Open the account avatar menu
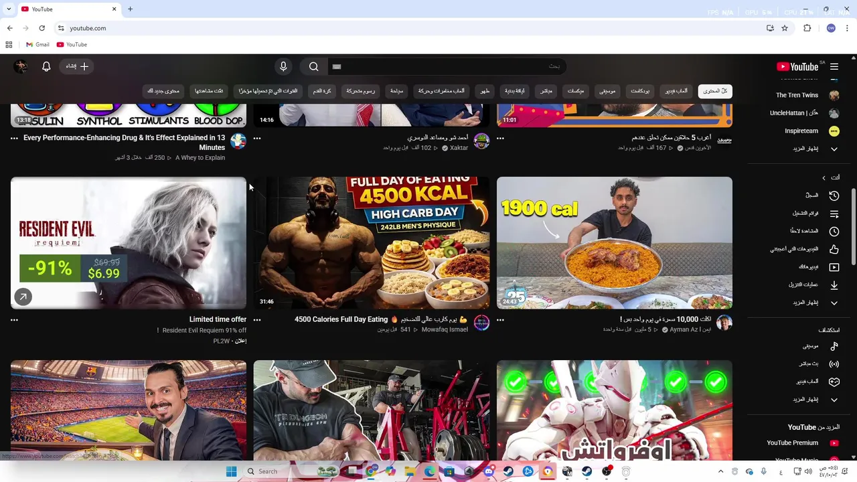 pyautogui.click(x=21, y=66)
